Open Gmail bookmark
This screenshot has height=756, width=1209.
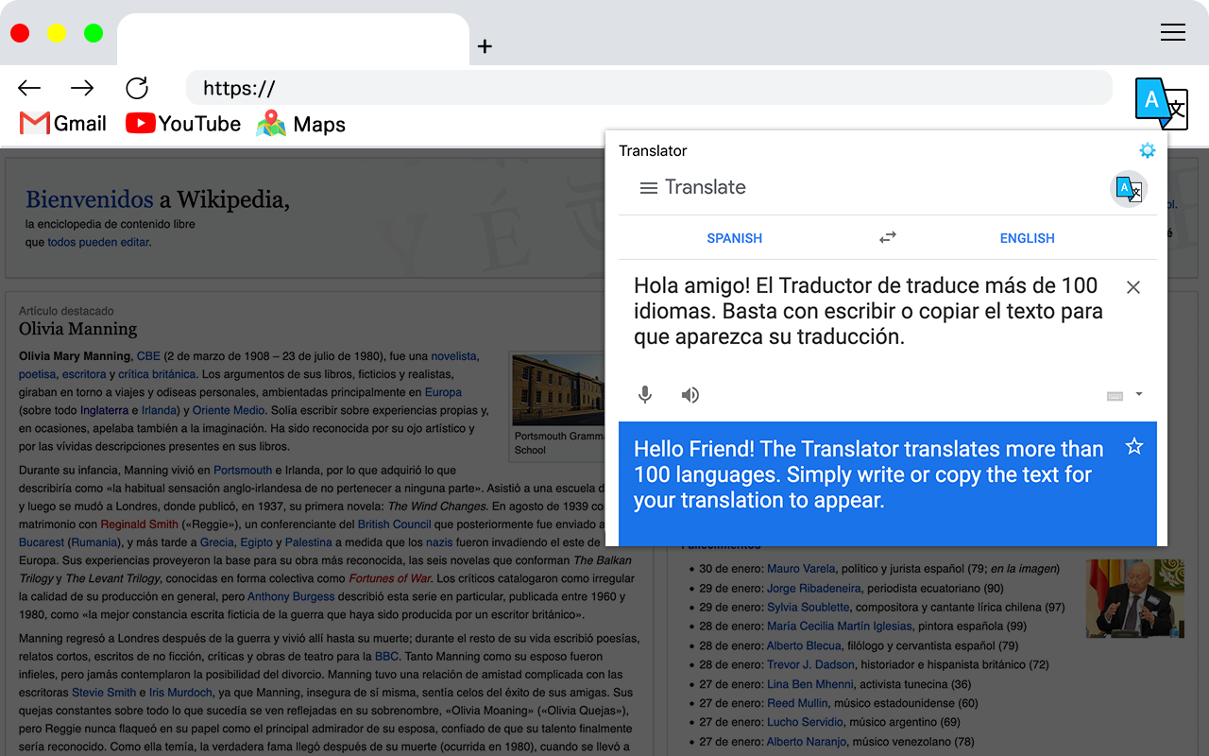[63, 124]
